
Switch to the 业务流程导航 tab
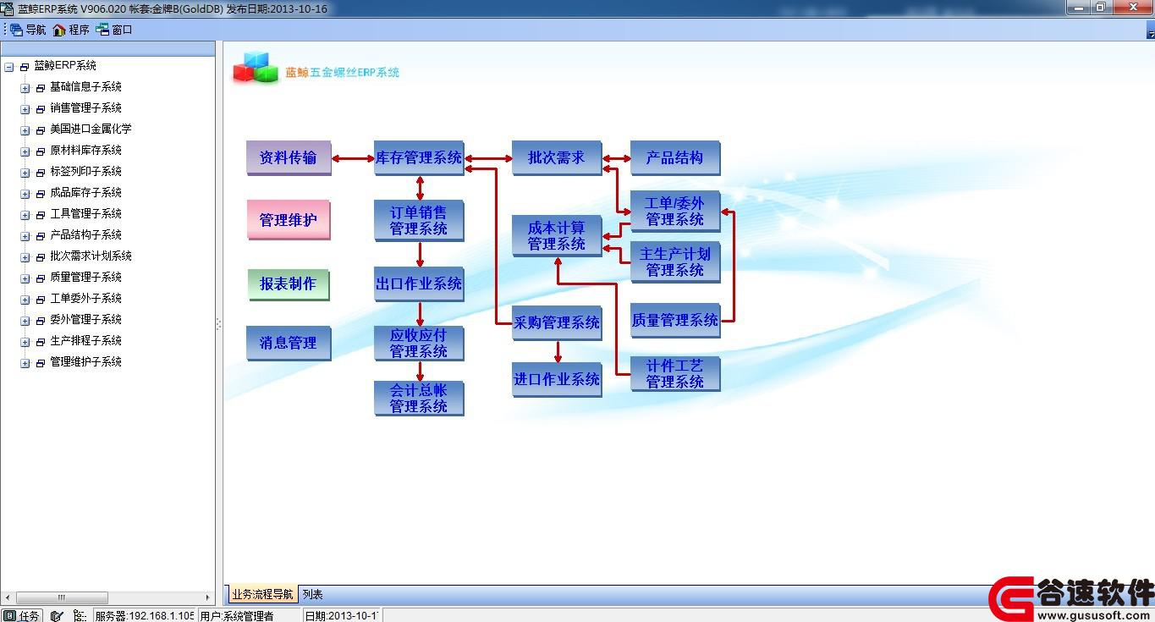(262, 595)
